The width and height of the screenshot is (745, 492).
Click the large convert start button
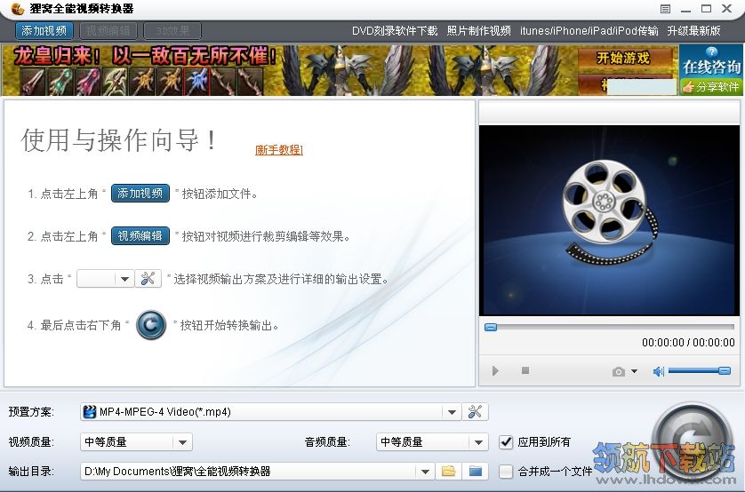[692, 441]
